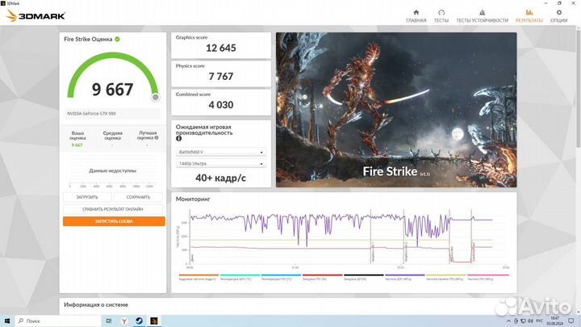
Task: Click the green validation checkmark icon
Action: [118, 39]
